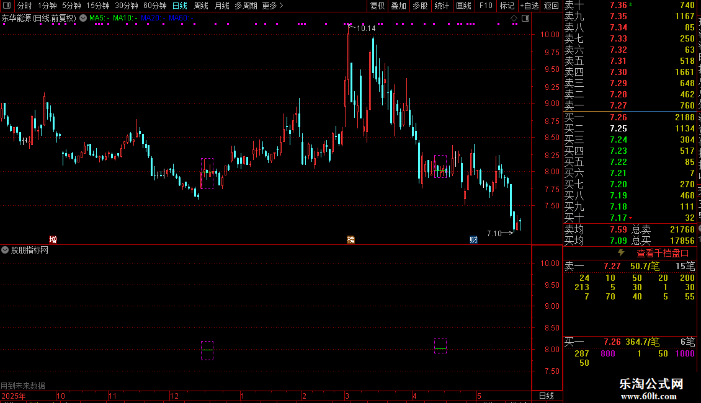The width and height of the screenshot is (701, 403).
Task: Open the 增 event marker on the timeline
Action: (53, 239)
